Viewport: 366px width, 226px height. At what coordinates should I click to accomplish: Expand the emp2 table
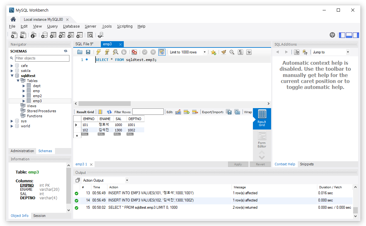(x=24, y=96)
